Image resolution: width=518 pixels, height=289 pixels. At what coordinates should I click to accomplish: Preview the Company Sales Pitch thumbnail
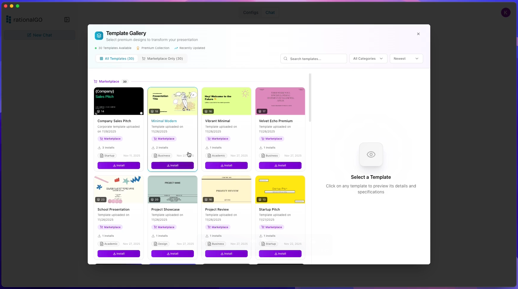point(119,101)
